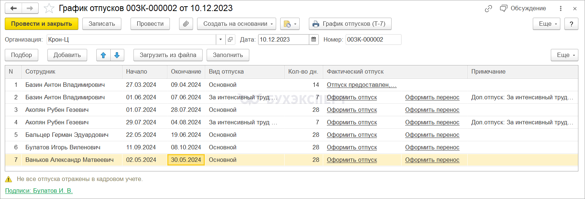Viewport: 585px width, 199px height.
Task: Click Оформить перенос for Ваньков Александр
Action: (x=432, y=160)
